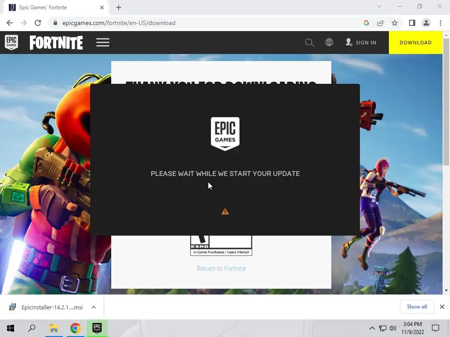
Task: Open a new browser tab
Action: click(119, 7)
